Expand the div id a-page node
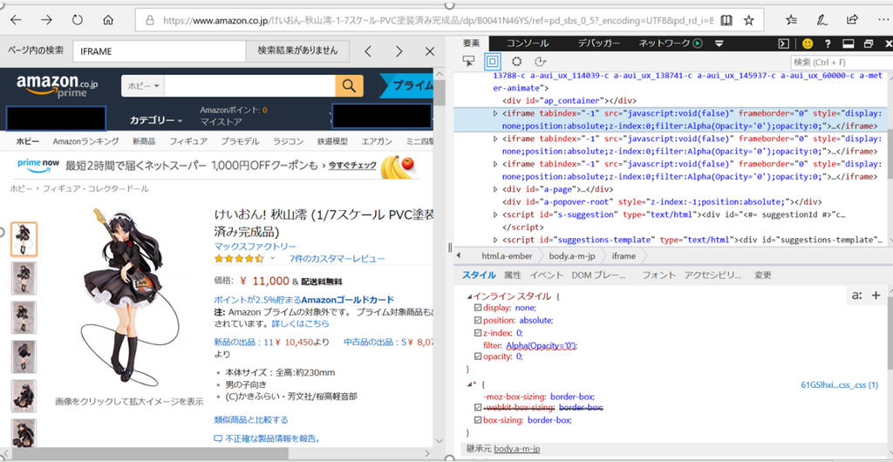 (x=495, y=189)
